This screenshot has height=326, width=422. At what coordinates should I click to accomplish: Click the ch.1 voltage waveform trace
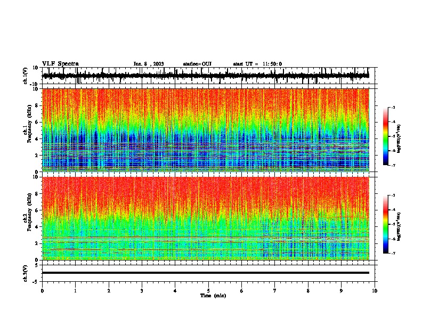205,76
